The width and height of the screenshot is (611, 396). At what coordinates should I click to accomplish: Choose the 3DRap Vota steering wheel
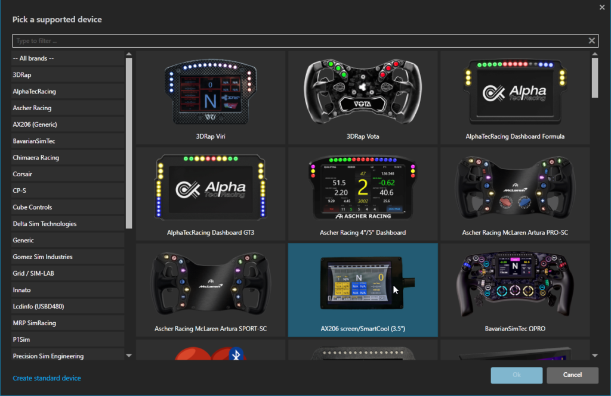coord(363,97)
